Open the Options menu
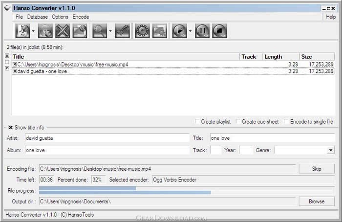 pos(60,17)
